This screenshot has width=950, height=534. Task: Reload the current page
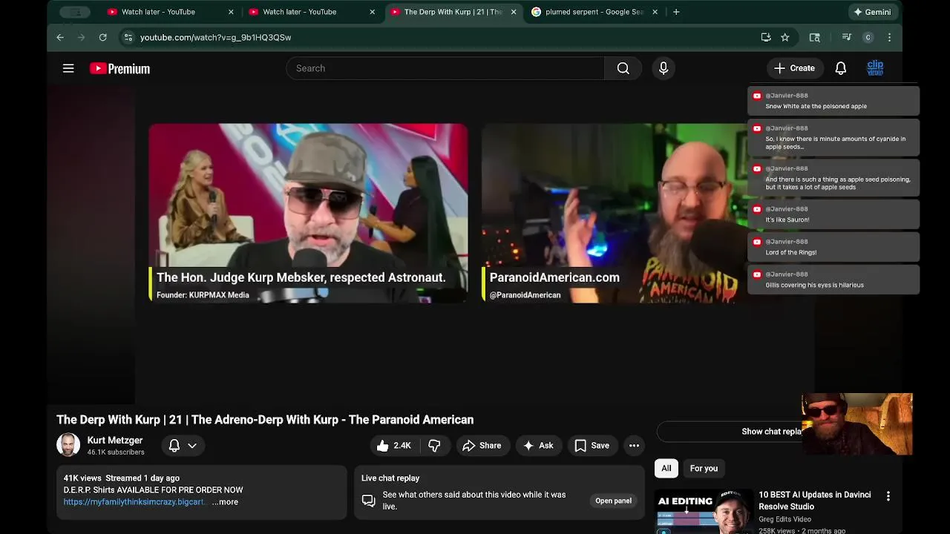102,37
